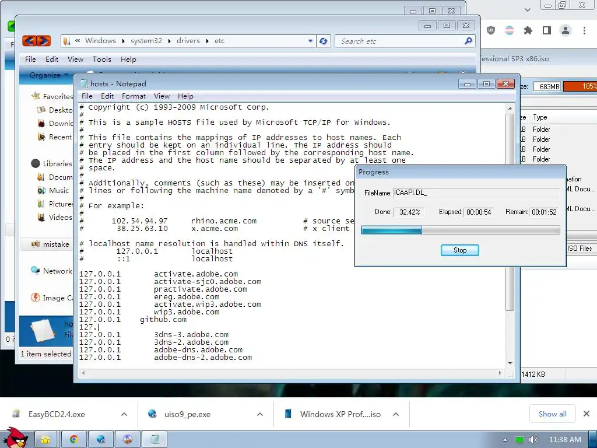Open Chrome taskbar icon
The image size is (597, 448).
(x=73, y=440)
